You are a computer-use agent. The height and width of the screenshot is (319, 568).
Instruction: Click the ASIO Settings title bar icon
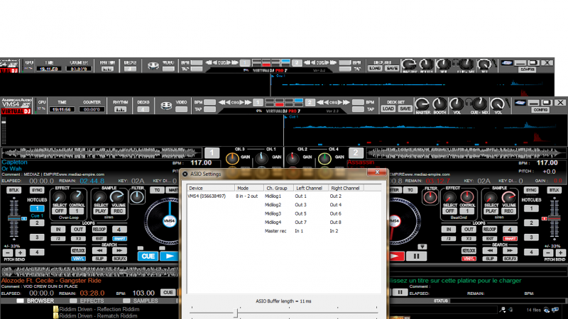[185, 174]
